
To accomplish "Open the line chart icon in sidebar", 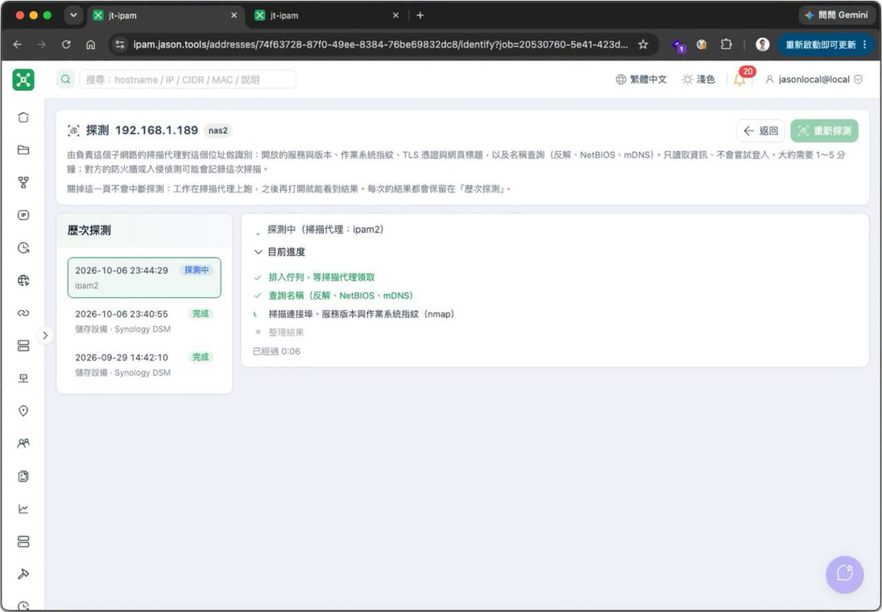I will point(23,509).
